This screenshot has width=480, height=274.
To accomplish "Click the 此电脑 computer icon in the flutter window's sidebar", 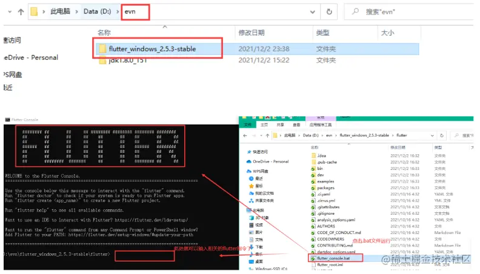I will (x=249, y=210).
